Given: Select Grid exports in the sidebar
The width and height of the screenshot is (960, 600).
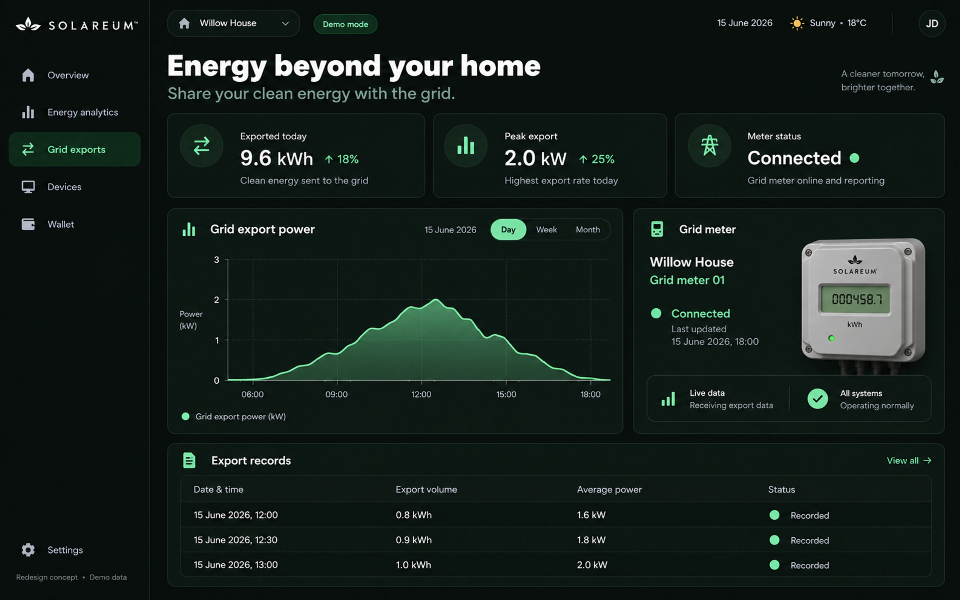Looking at the screenshot, I should [75, 149].
